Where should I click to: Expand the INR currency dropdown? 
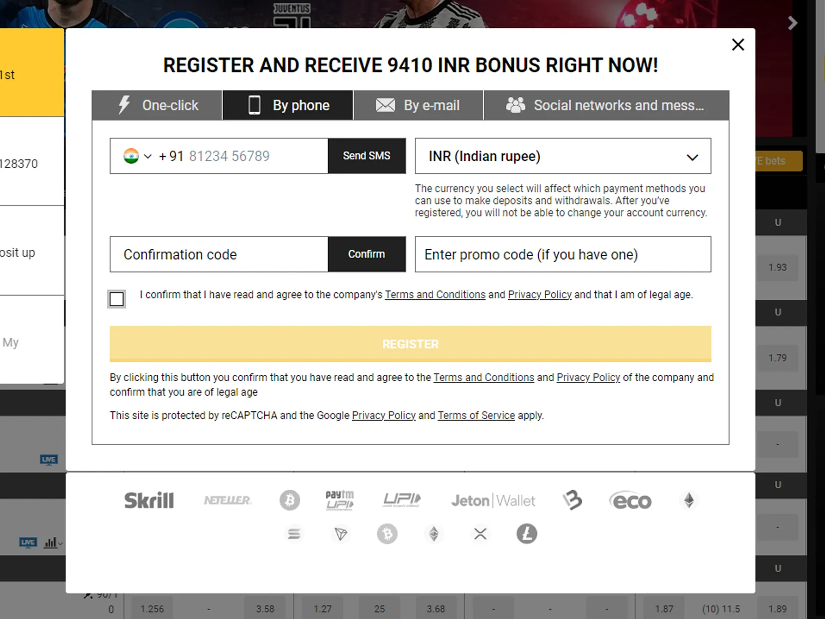[691, 156]
